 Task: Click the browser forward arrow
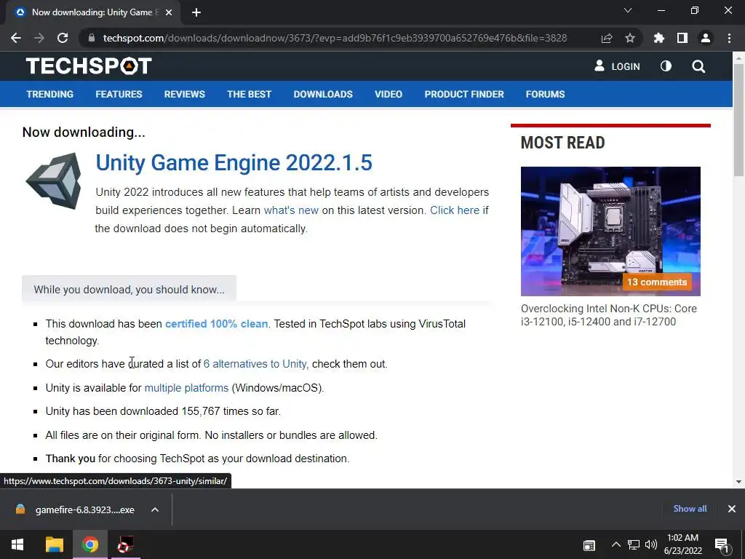[39, 38]
